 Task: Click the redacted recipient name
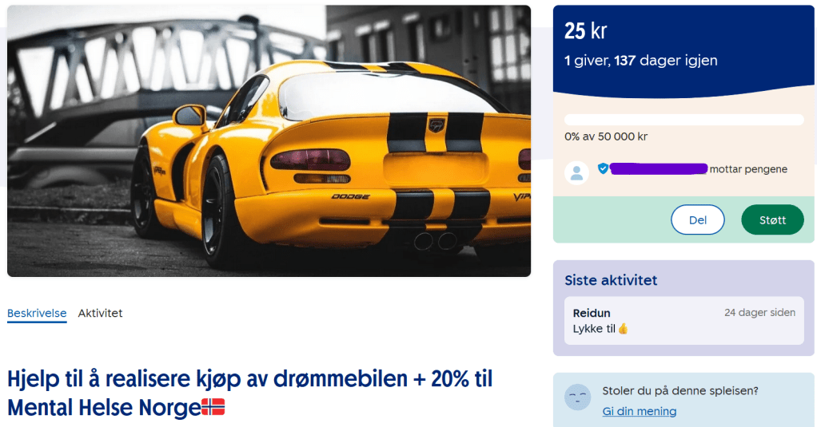click(659, 168)
